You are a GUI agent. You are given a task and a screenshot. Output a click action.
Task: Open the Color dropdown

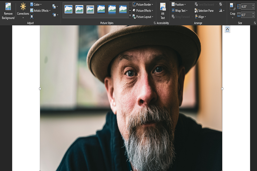[x=36, y=4]
